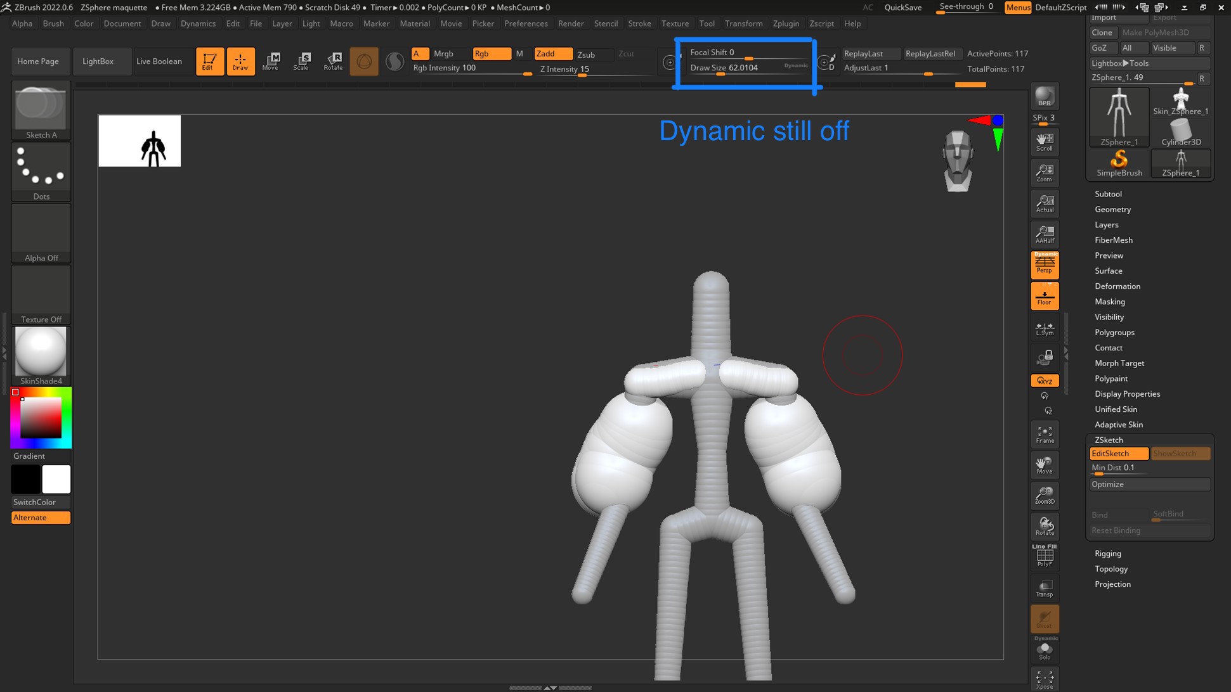Click the AAHalf zoom icon
This screenshot has width=1231, height=692.
pyautogui.click(x=1044, y=234)
